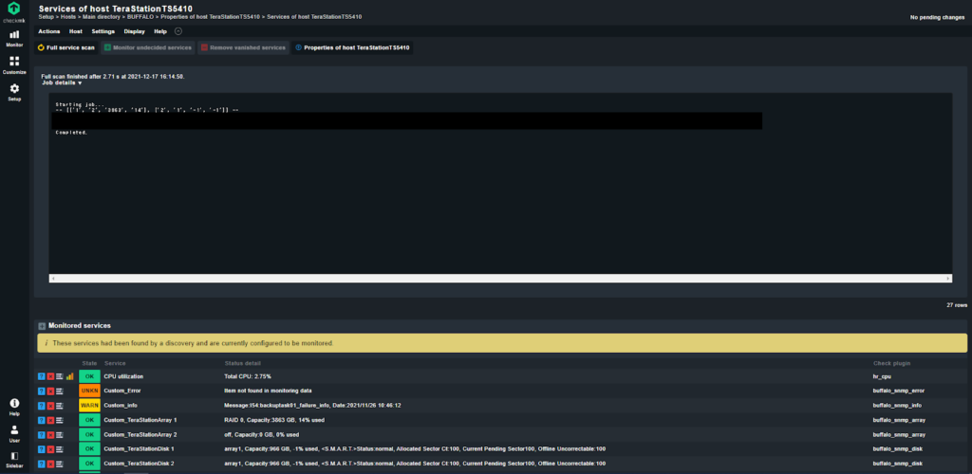The image size is (972, 474).
Task: Collapse the page menu bar chevron
Action: coord(178,31)
